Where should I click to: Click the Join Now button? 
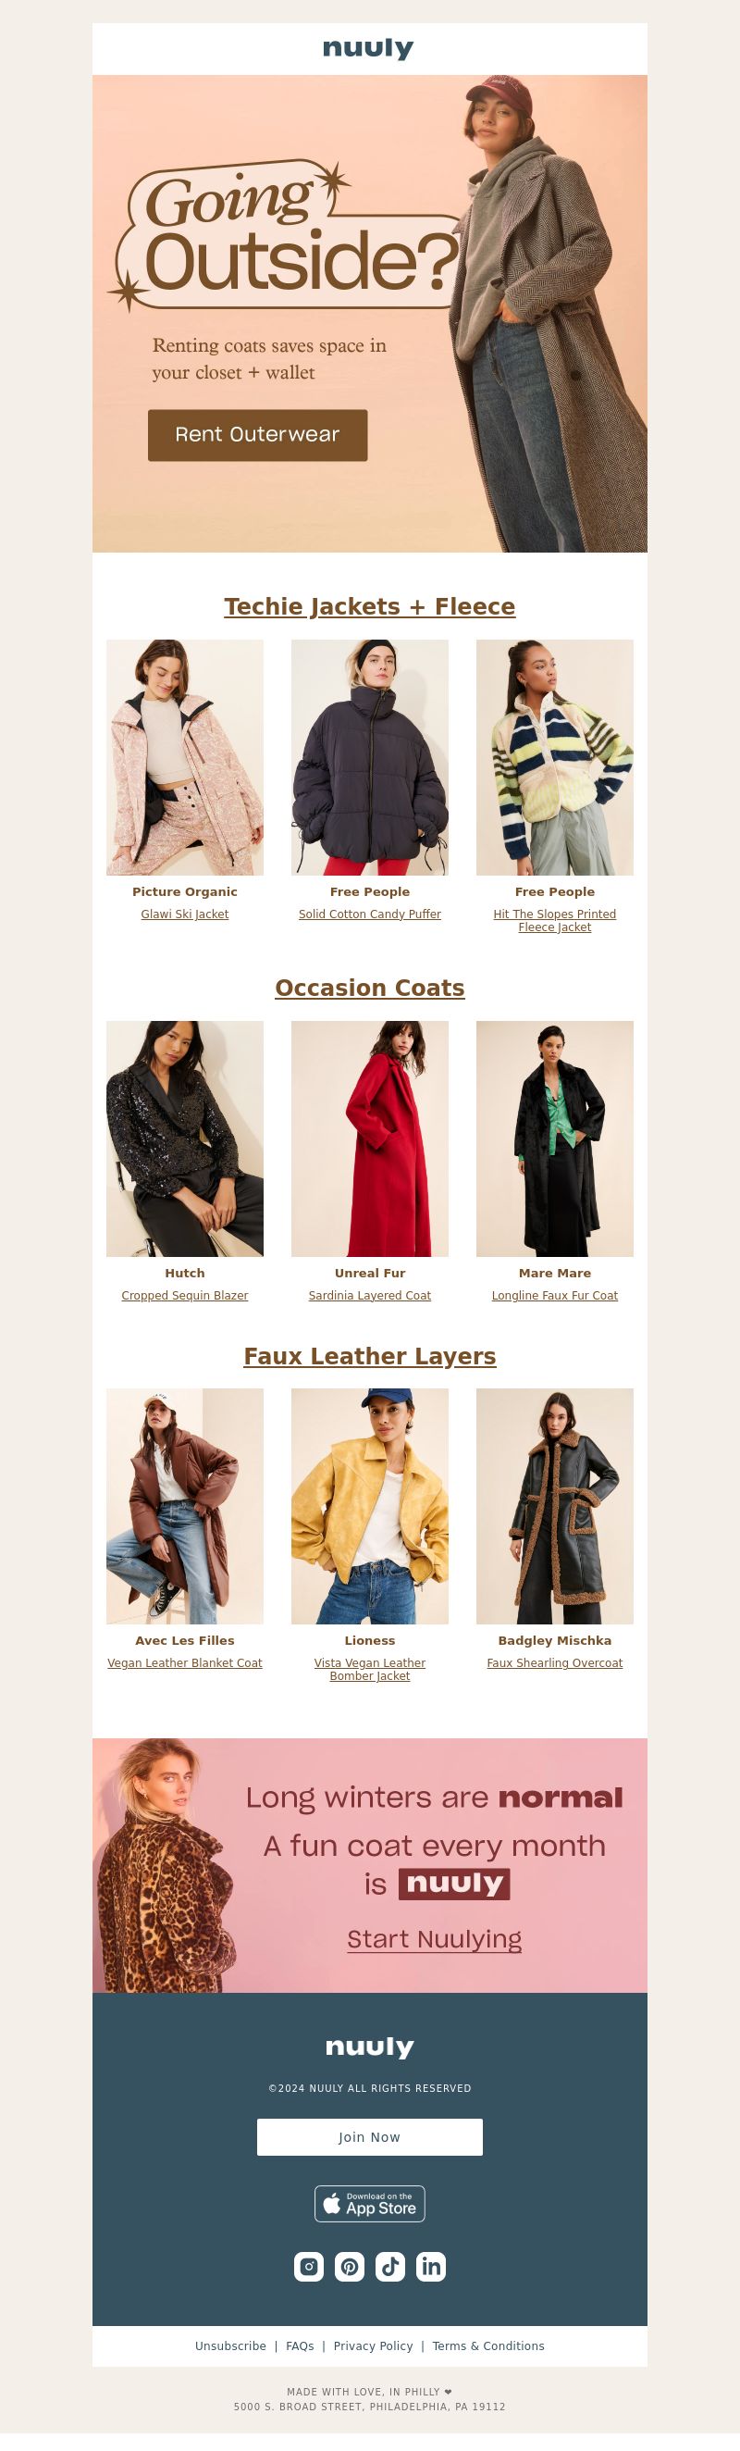click(x=370, y=2137)
